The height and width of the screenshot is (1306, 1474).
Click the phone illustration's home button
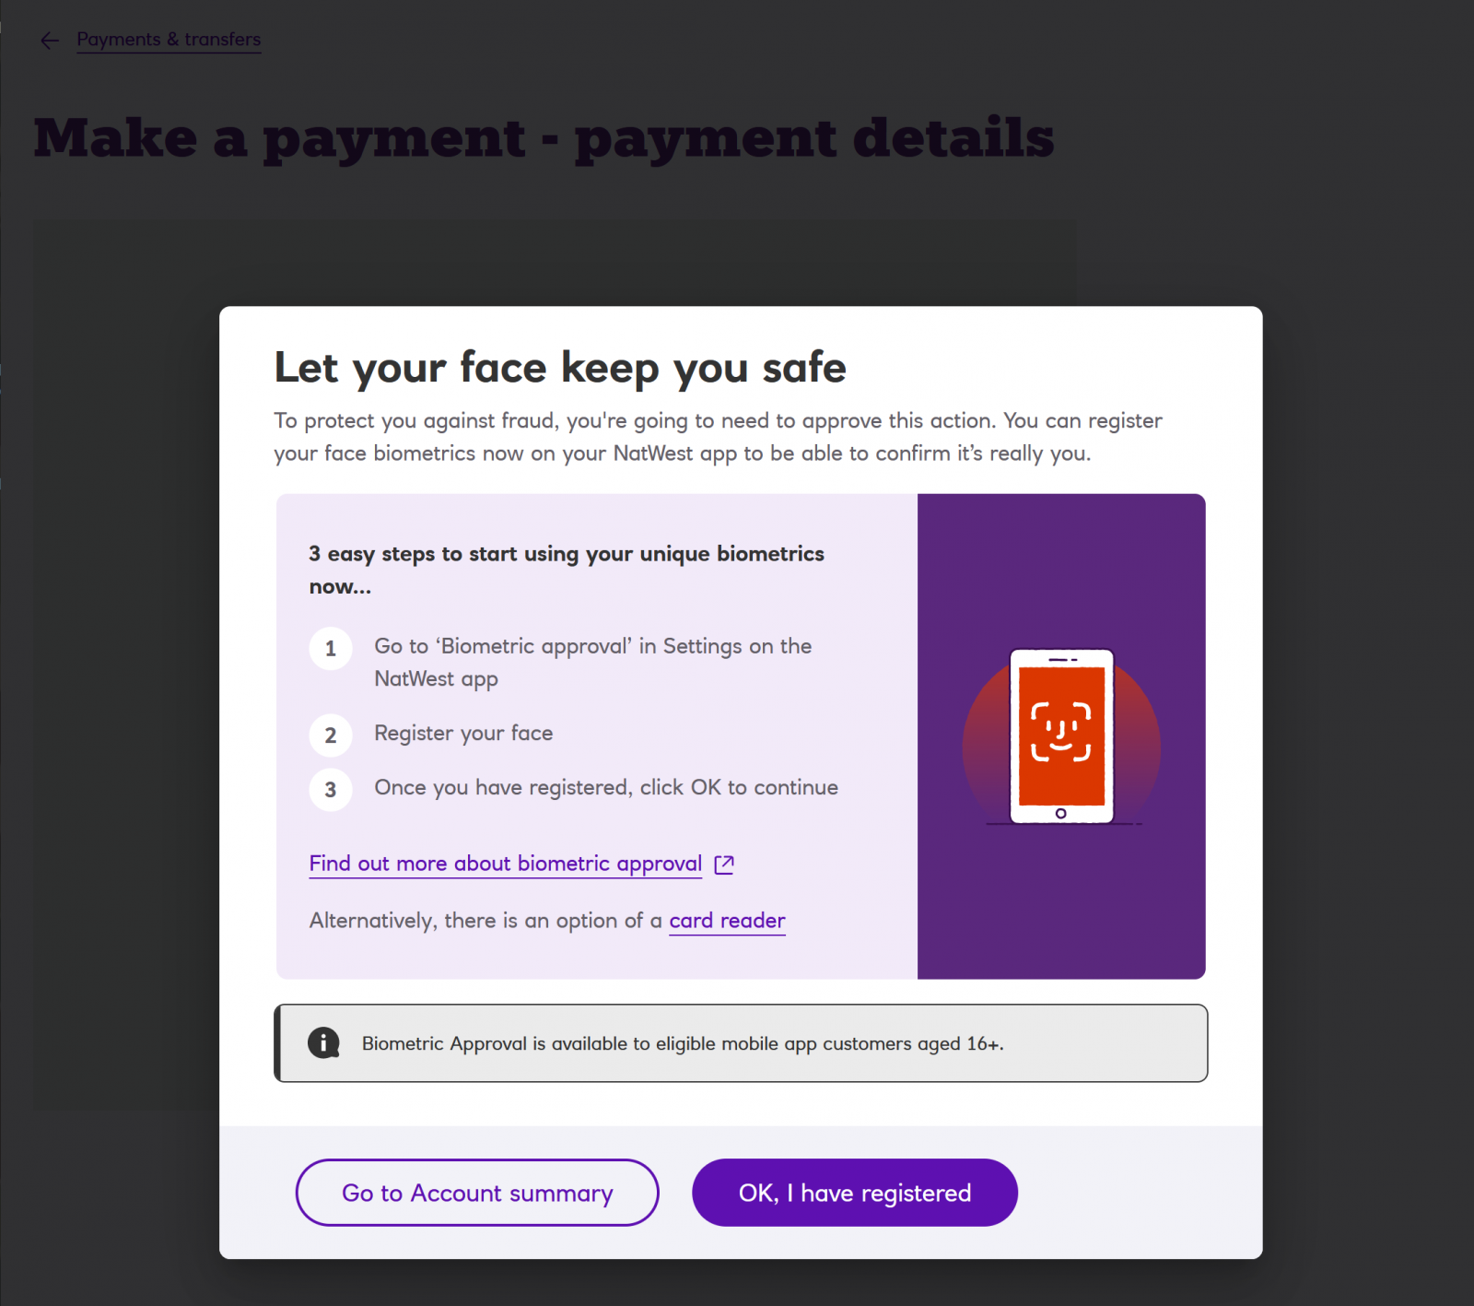[1061, 814]
